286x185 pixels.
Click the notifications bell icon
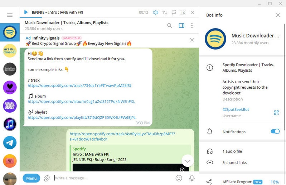coord(210,132)
